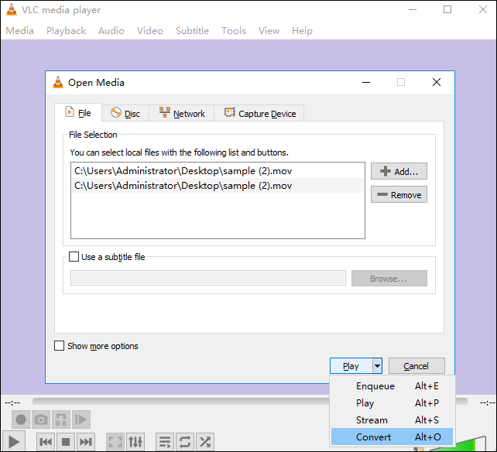This screenshot has height=452, width=497.
Task: Open the Capture Device tab
Action: click(x=260, y=114)
